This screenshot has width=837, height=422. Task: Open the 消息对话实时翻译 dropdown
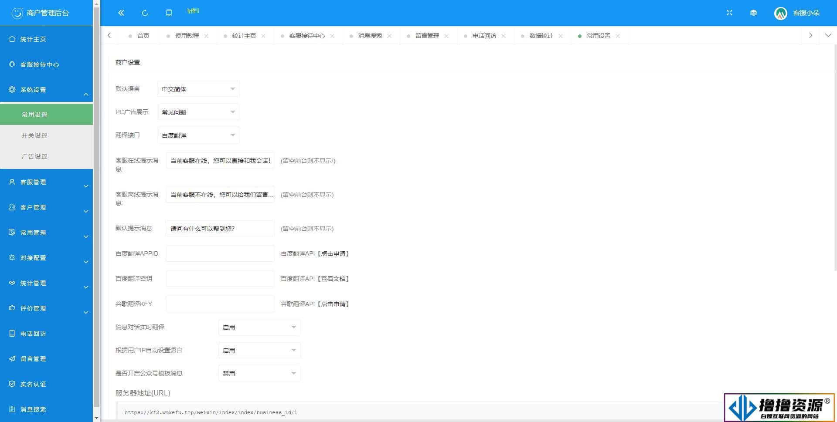[x=259, y=327]
